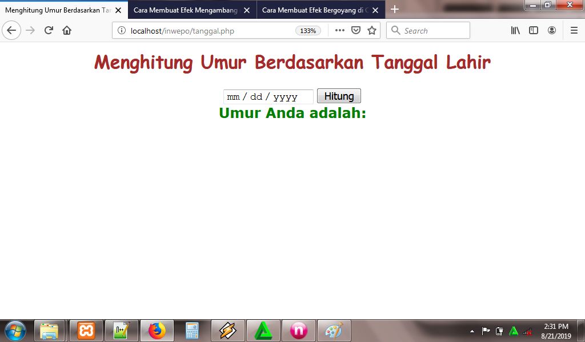This screenshot has width=585, height=342.
Task: Open the Firefox Library panel
Action: (515, 30)
